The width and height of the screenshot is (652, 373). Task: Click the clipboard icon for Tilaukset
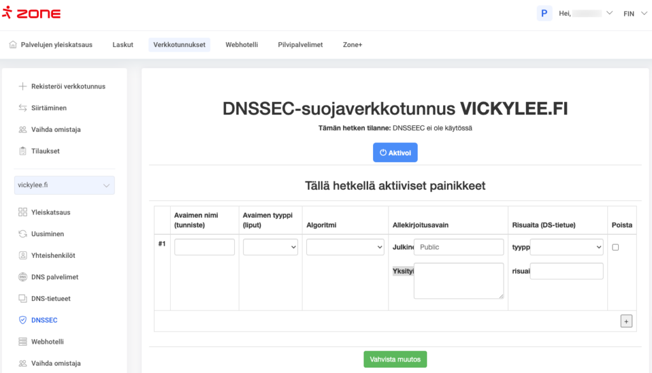22,151
